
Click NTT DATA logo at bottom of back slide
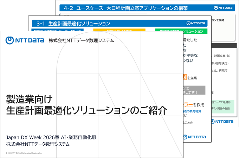[222, 121]
